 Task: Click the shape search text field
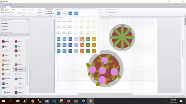(x=14, y=21)
